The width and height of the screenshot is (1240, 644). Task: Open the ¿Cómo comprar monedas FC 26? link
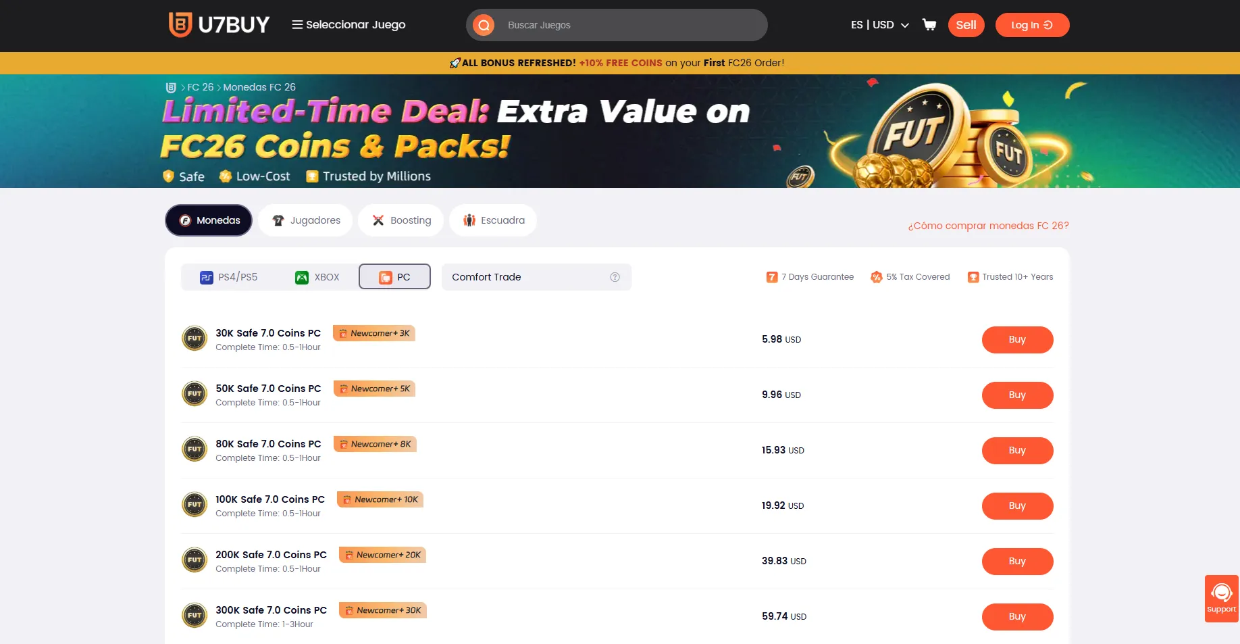[988, 226]
